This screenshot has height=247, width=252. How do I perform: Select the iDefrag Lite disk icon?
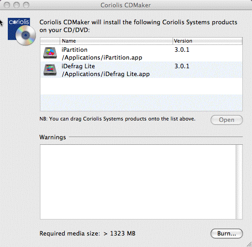click(x=50, y=70)
